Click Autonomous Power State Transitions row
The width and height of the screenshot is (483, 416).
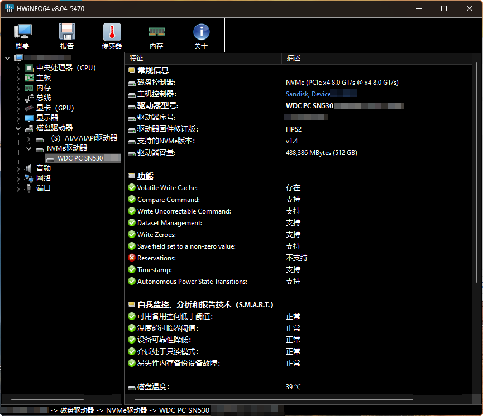(192, 281)
